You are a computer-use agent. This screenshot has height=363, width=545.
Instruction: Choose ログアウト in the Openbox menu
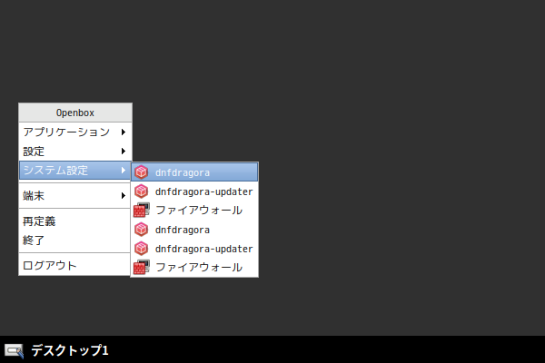coord(75,265)
